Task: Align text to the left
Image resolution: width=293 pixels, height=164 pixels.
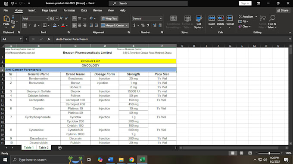Action: coord(75,25)
